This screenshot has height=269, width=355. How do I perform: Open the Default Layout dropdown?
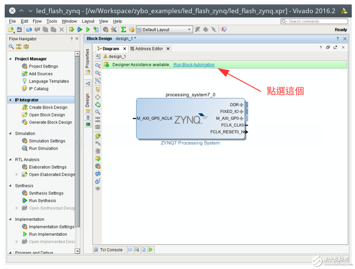189,30
